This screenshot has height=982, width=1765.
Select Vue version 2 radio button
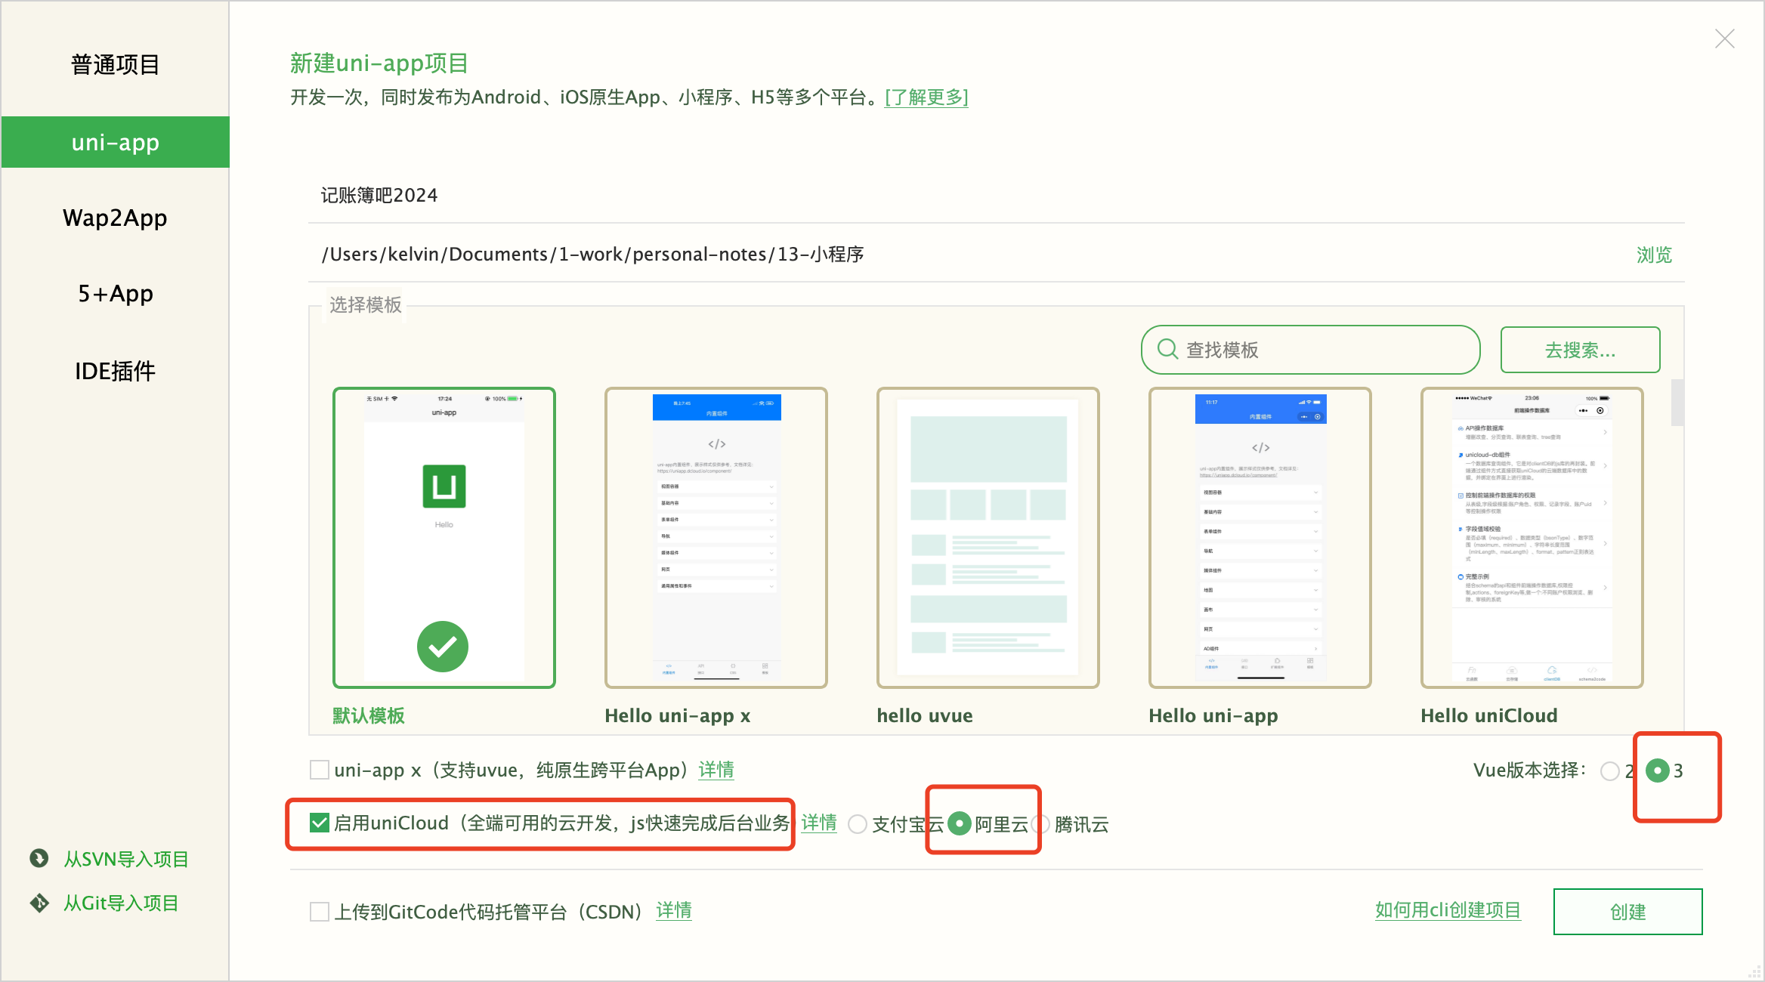click(x=1609, y=770)
